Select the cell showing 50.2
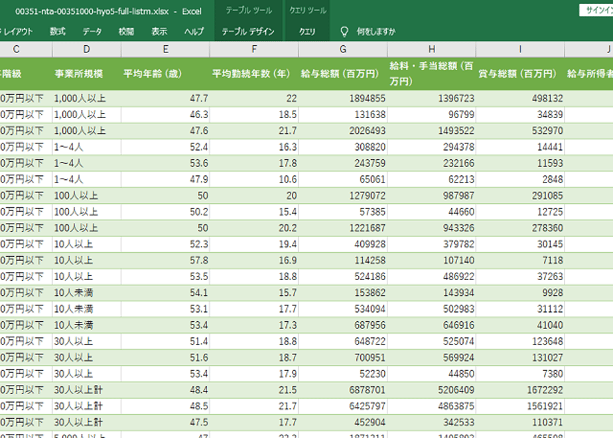Screen dimensions: 613x438 165,212
